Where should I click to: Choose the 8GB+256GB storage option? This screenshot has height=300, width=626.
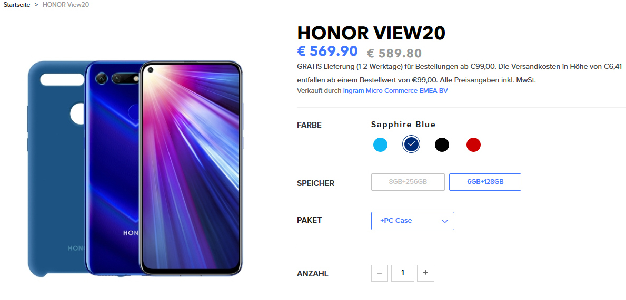tap(408, 182)
